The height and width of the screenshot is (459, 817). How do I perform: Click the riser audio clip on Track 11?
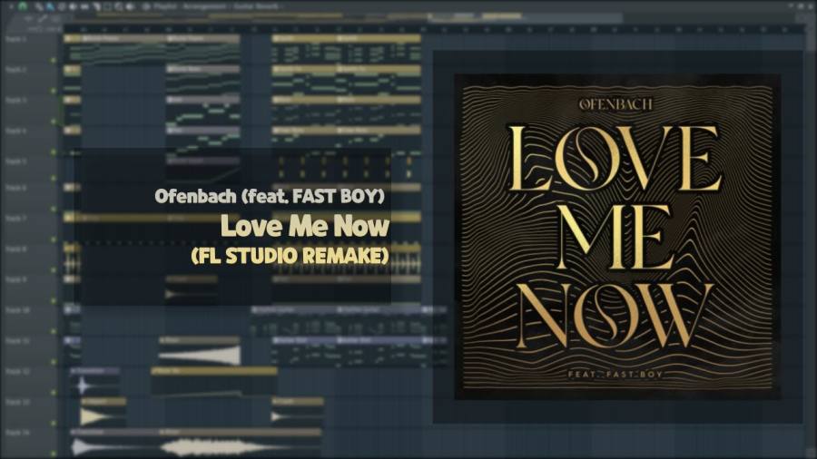(200, 351)
